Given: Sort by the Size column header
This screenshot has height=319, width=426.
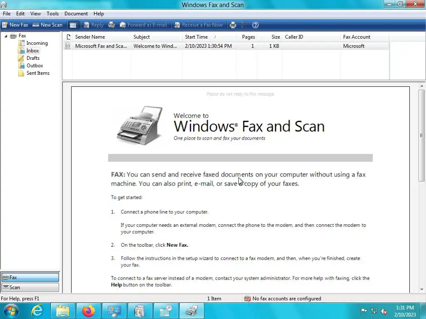Looking at the screenshot, I should coord(270,37).
